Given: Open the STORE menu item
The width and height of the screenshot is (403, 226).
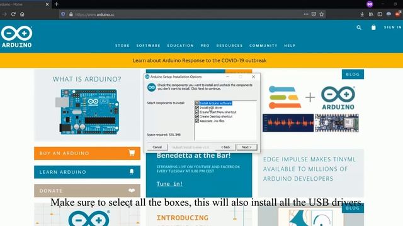Looking at the screenshot, I should (x=122, y=46).
